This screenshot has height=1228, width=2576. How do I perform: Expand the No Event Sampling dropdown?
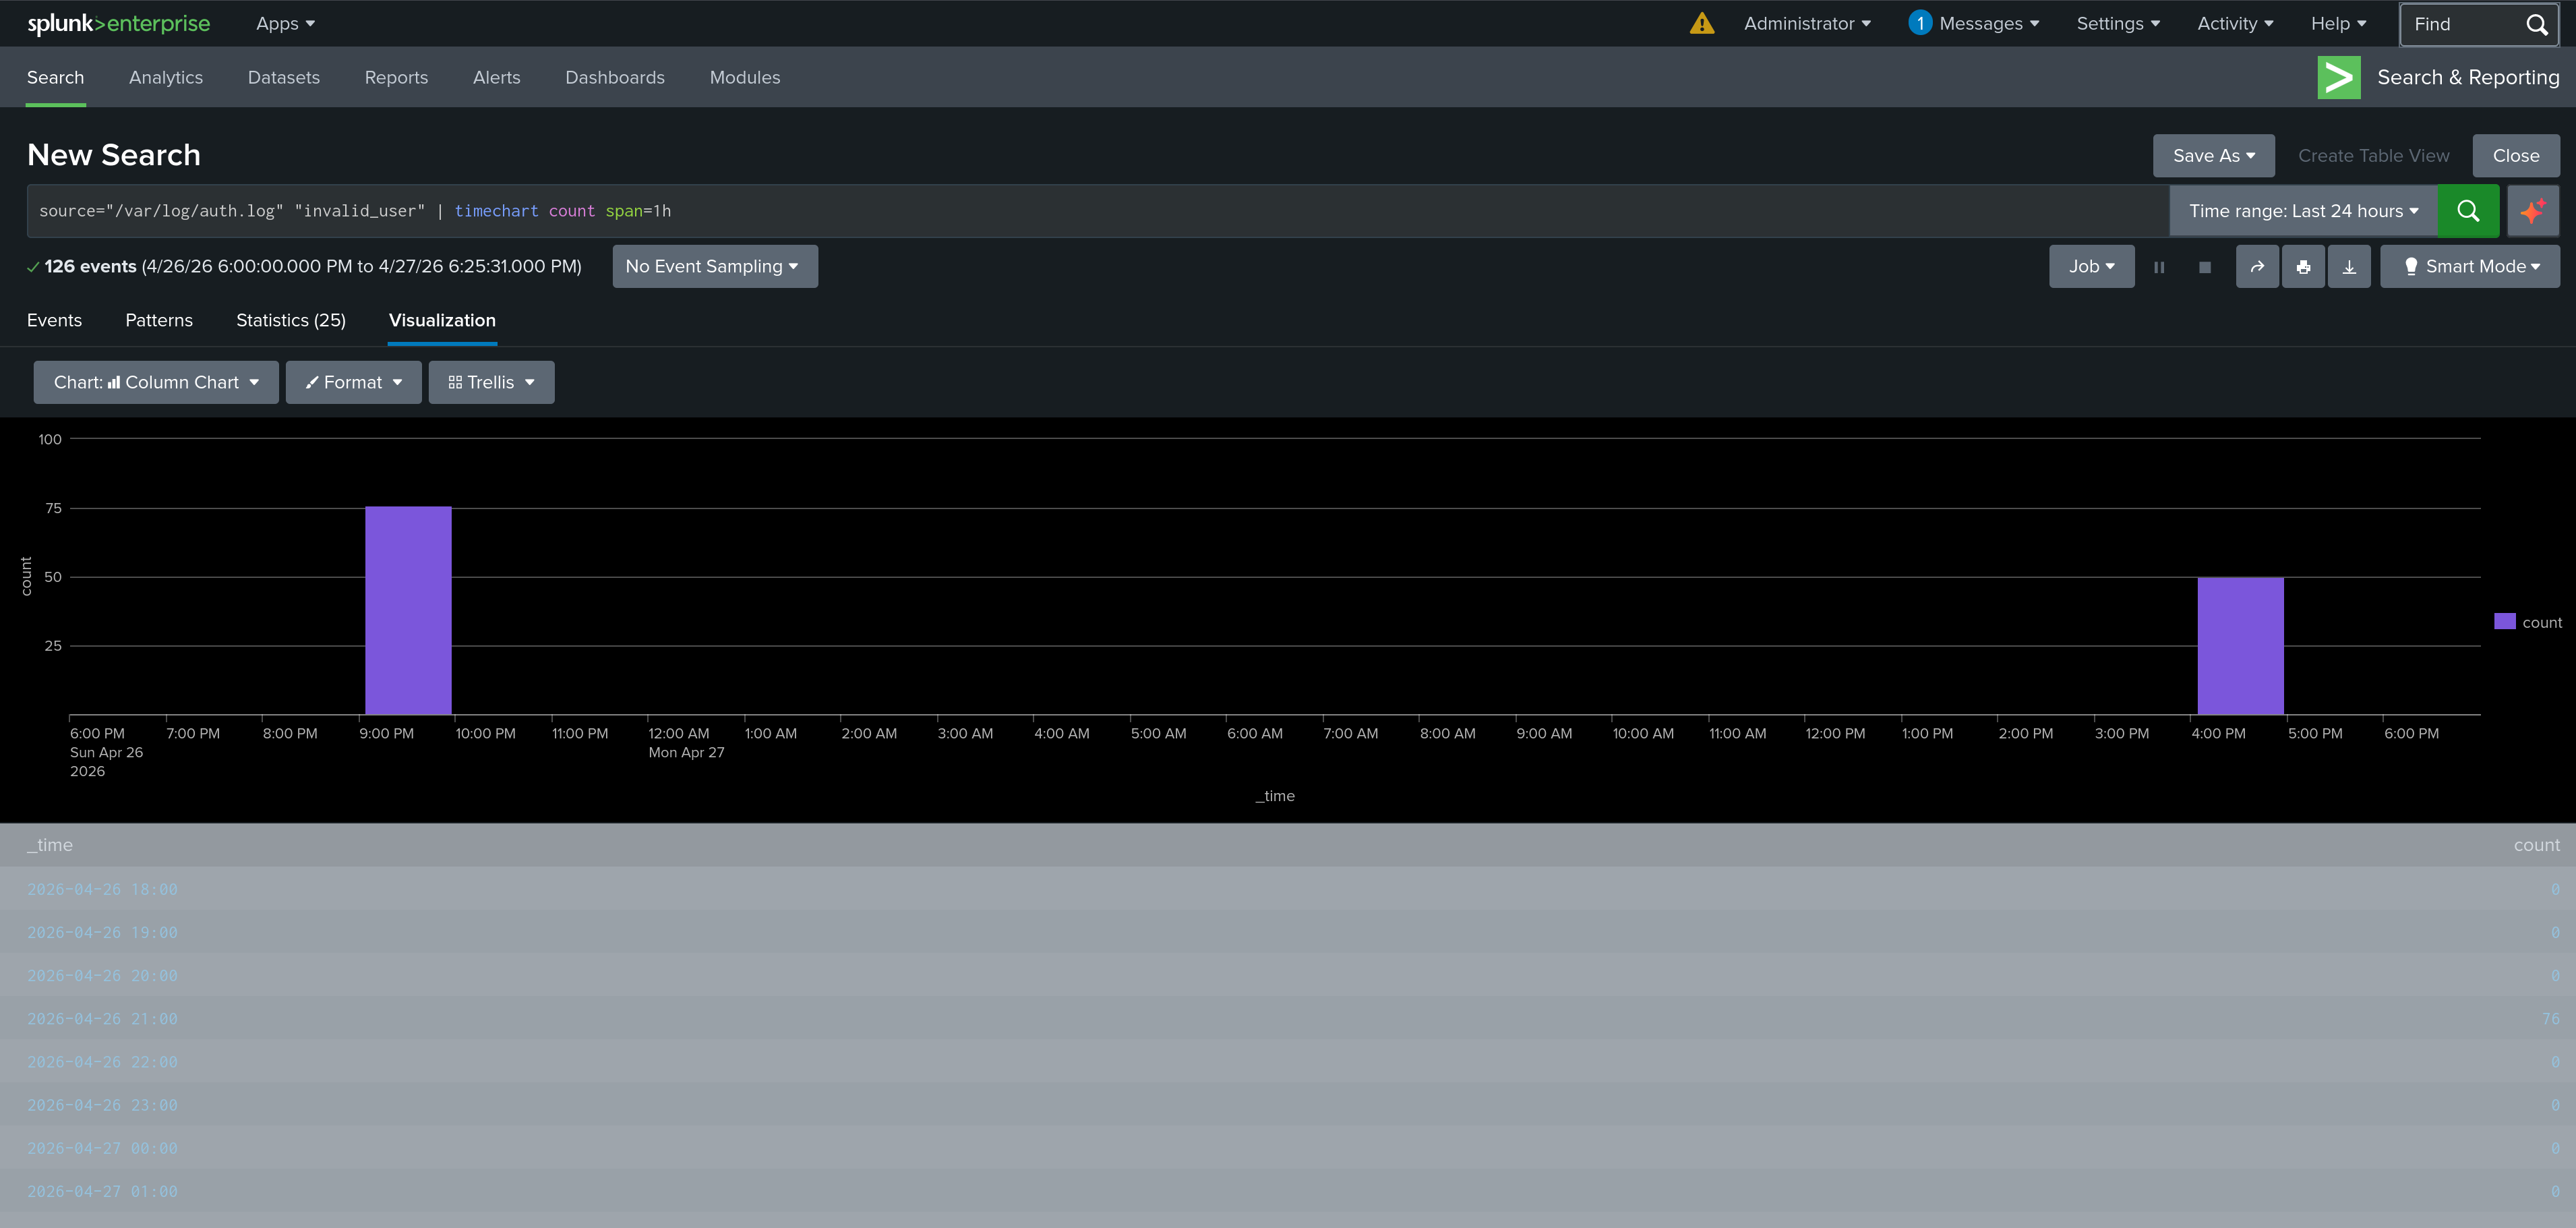pos(714,266)
